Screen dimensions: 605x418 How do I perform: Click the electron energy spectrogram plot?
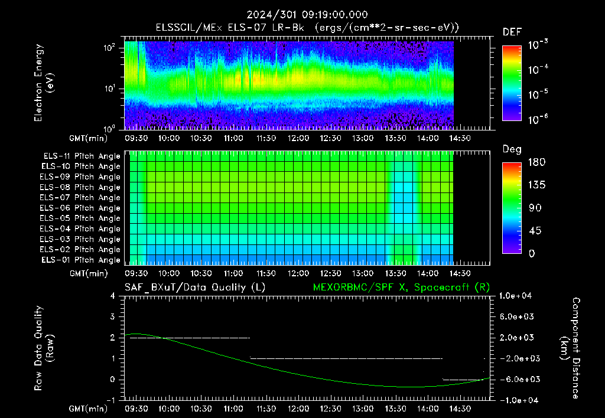(x=289, y=84)
